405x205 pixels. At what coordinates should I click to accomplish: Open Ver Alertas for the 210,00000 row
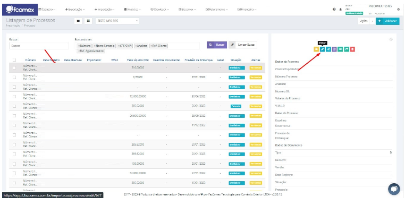256,68
